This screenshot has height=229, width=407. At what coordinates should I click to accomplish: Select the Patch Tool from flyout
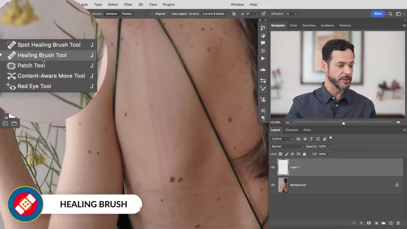tap(49, 65)
